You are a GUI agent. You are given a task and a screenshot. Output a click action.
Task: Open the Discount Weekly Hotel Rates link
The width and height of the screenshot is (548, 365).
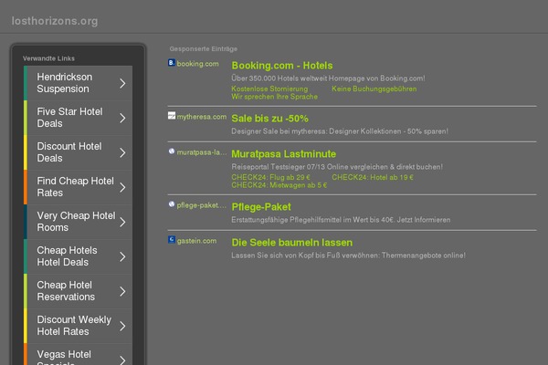78,326
